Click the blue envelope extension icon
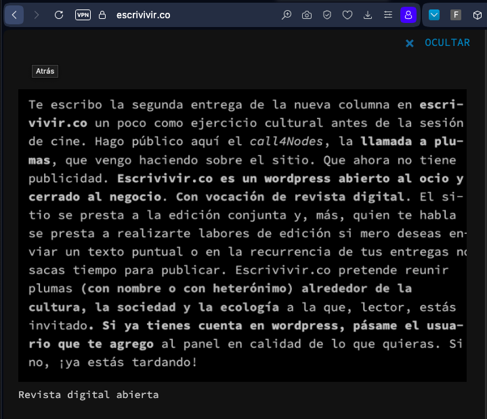Image resolution: width=487 pixels, height=419 pixels. pyautogui.click(x=434, y=15)
